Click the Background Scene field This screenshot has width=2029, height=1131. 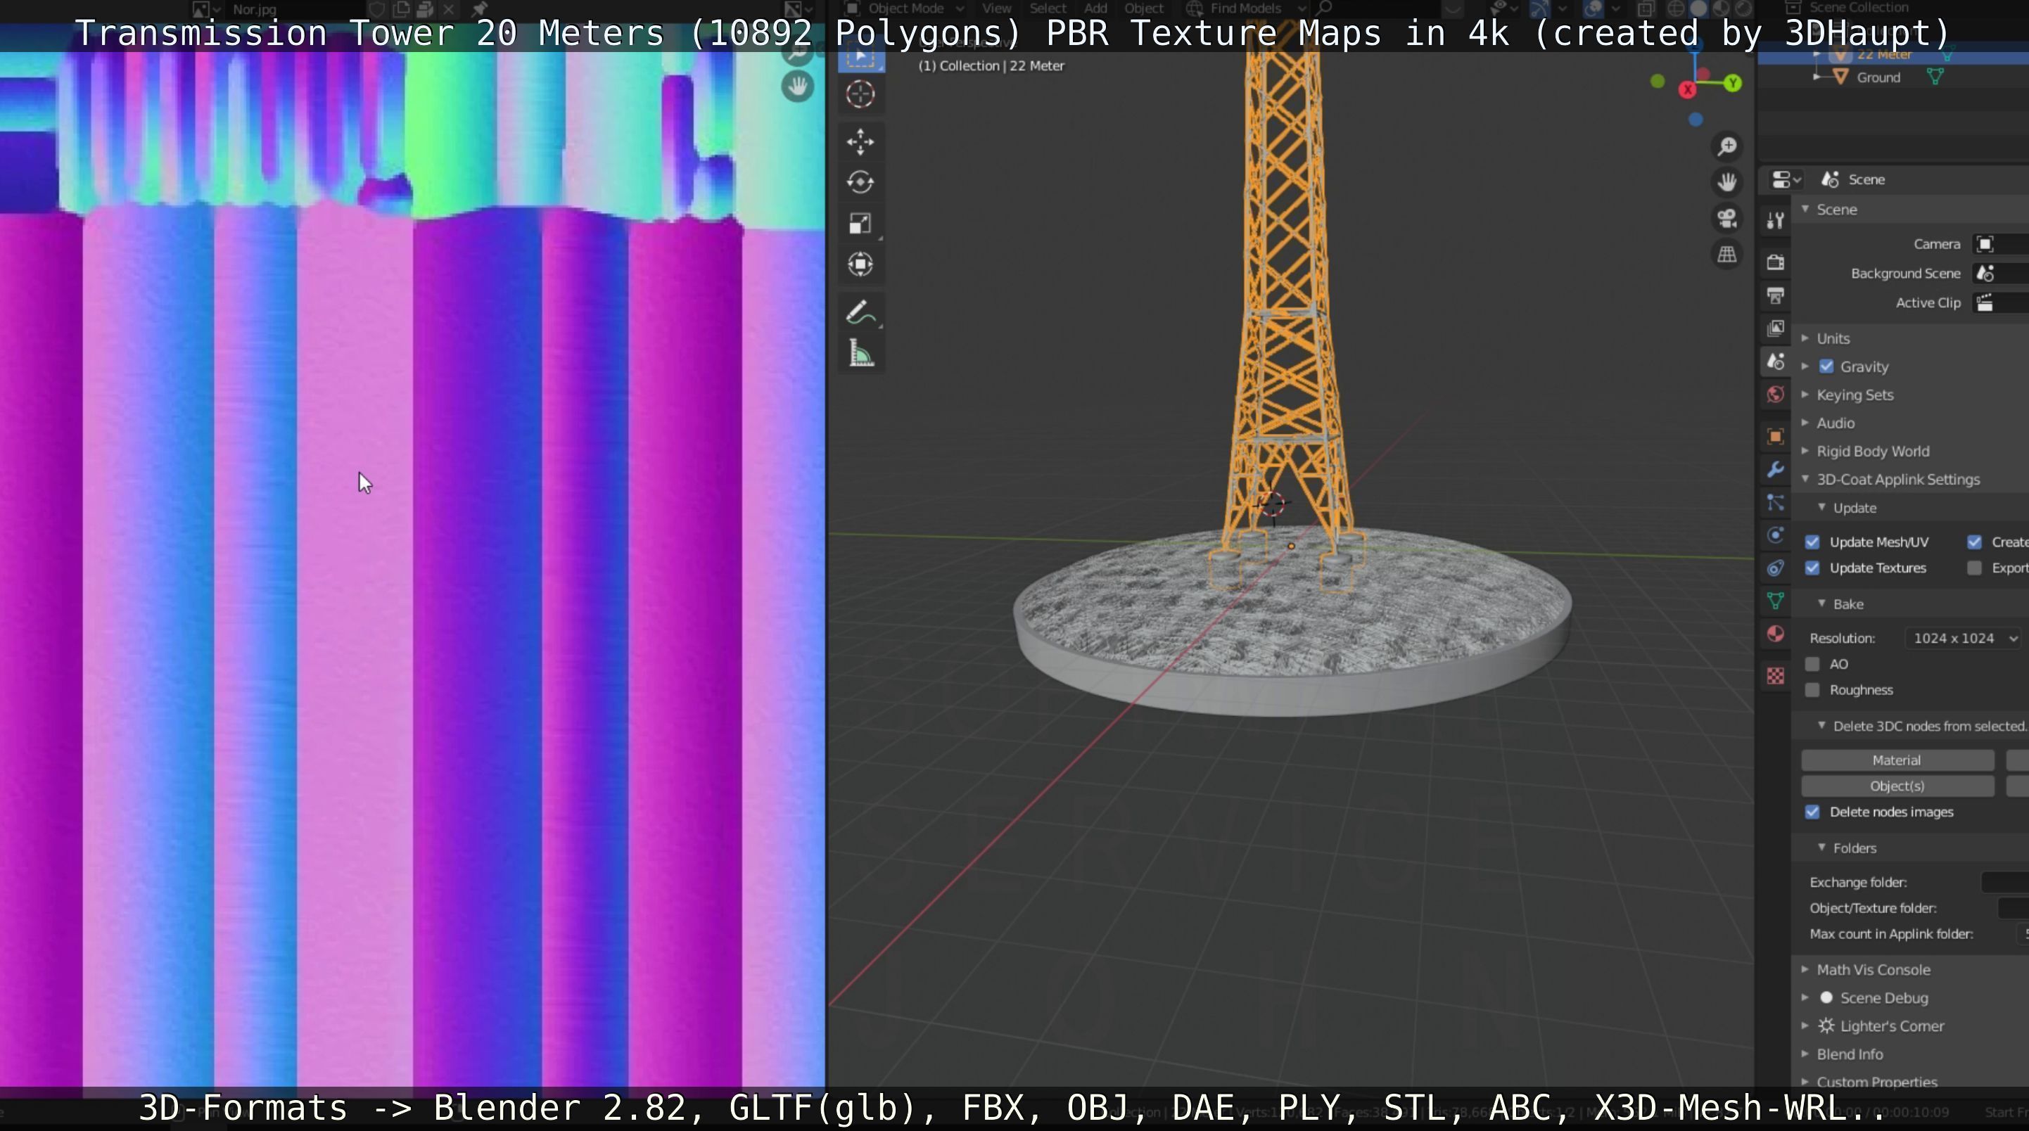pyautogui.click(x=2001, y=274)
